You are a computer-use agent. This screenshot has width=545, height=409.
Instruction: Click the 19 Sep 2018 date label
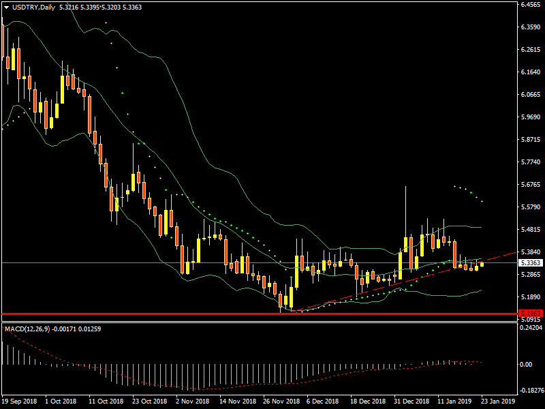pyautogui.click(x=19, y=402)
